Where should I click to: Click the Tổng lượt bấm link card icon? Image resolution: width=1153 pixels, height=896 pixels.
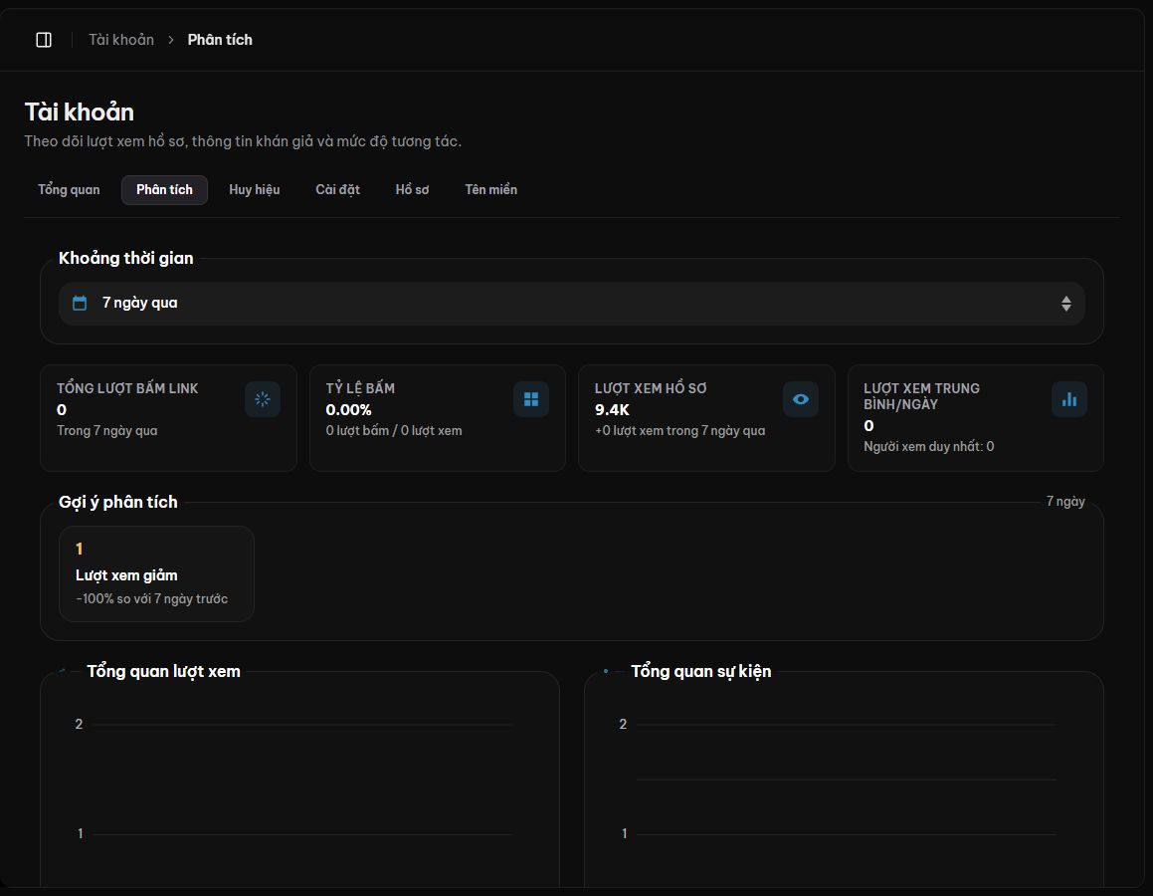(x=263, y=399)
